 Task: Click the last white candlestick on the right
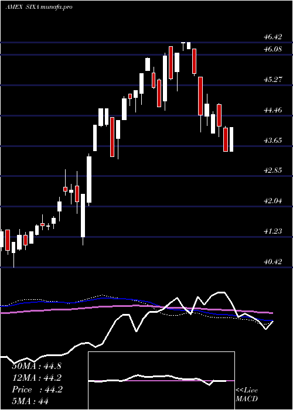coord(231,139)
